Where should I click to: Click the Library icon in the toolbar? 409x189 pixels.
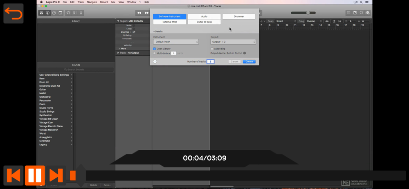(41, 13)
